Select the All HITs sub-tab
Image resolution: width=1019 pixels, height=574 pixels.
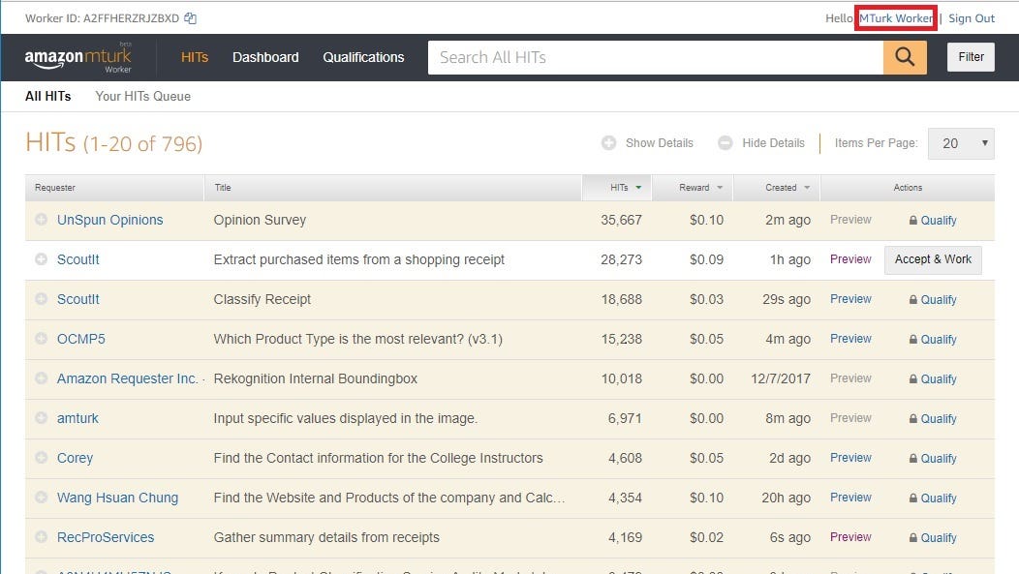coord(48,96)
